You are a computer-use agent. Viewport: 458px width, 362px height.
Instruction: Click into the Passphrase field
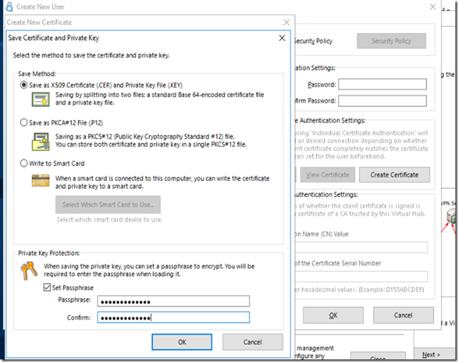pos(173,301)
